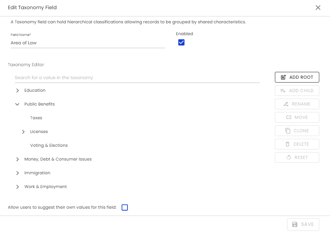Collapse the Public Benefits node
The height and width of the screenshot is (232, 330).
coord(17,104)
